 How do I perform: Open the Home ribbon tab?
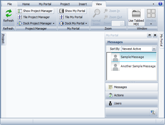(x=26, y=4)
